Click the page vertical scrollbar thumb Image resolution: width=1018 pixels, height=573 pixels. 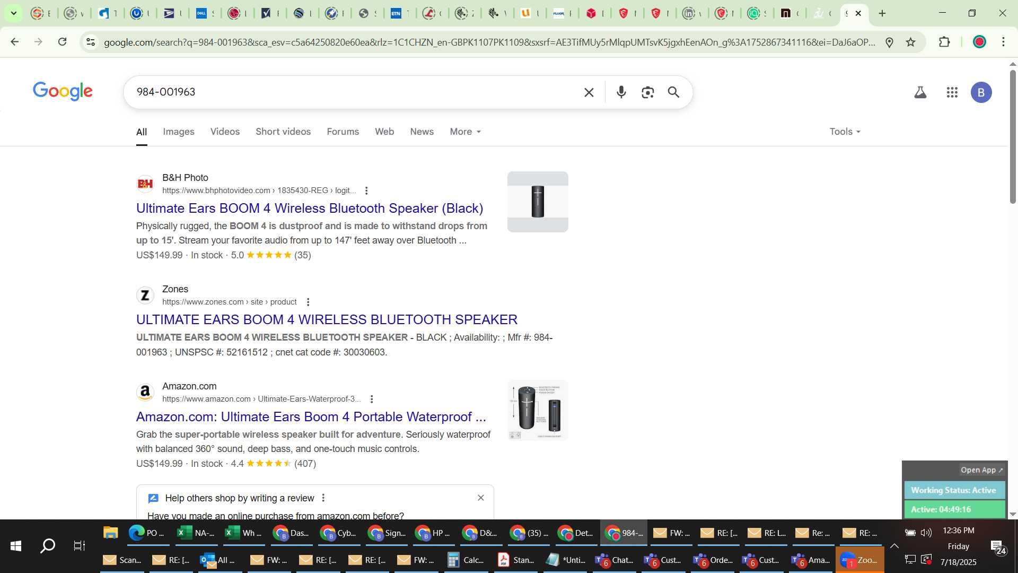(1013, 136)
